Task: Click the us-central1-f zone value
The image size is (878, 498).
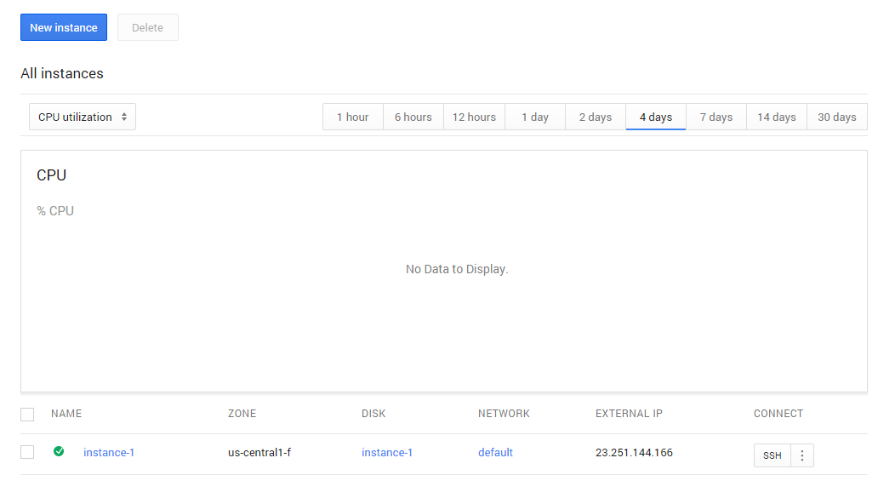Action: pos(259,453)
